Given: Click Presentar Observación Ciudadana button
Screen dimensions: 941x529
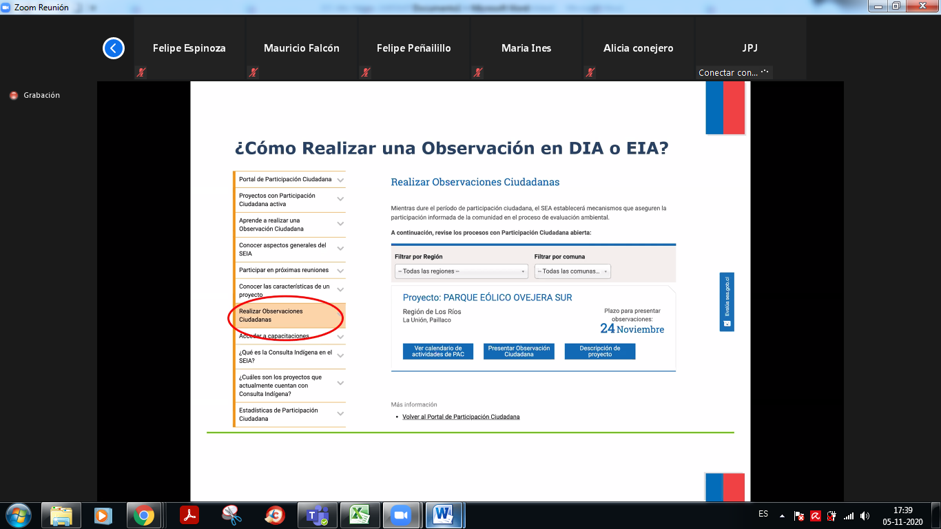Looking at the screenshot, I should tap(519, 351).
